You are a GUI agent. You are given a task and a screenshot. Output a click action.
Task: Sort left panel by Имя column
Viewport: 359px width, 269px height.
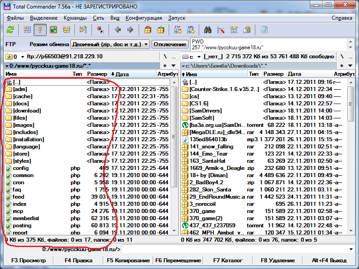point(38,74)
